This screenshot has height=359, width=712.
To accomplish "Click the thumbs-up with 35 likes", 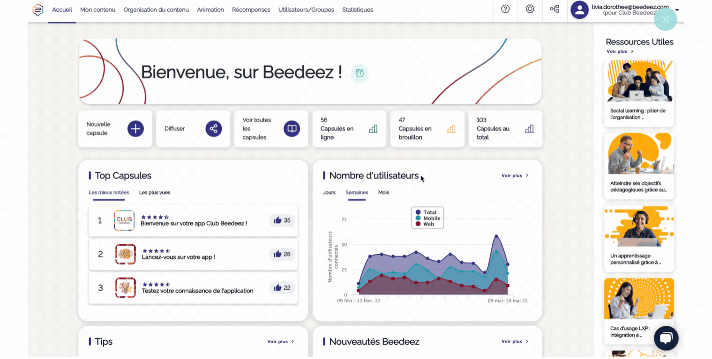I will [282, 220].
